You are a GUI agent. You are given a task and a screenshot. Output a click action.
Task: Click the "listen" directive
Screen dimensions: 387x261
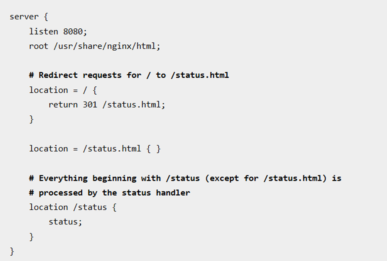pyautogui.click(x=43, y=31)
